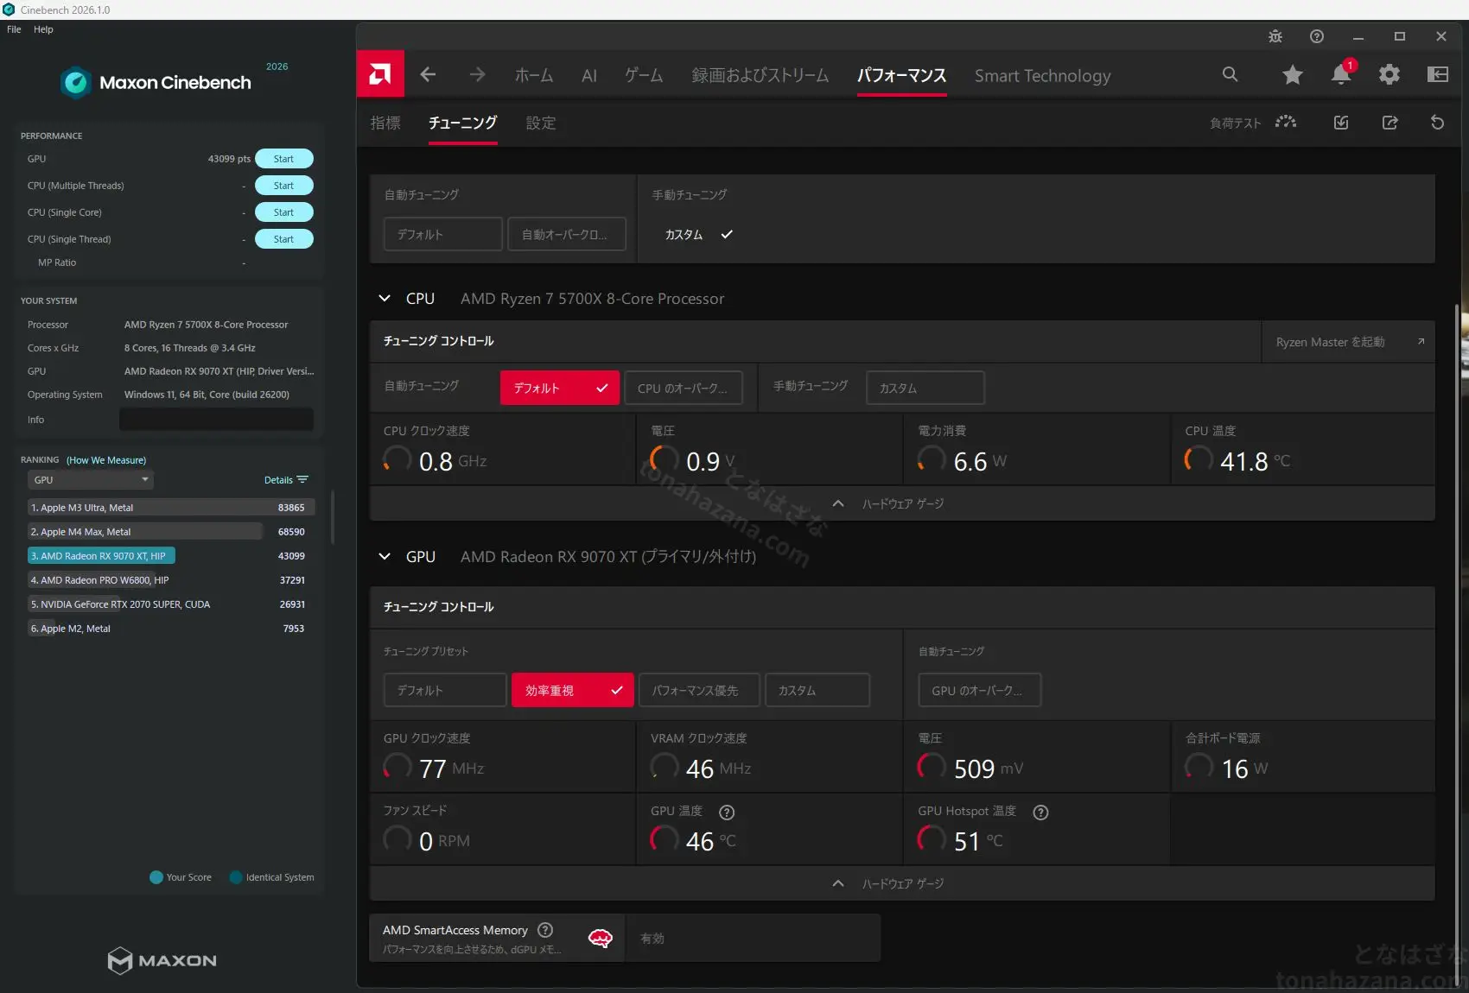Select top 自動オーバークロック option
Screen dimensions: 1469x993
coord(567,234)
